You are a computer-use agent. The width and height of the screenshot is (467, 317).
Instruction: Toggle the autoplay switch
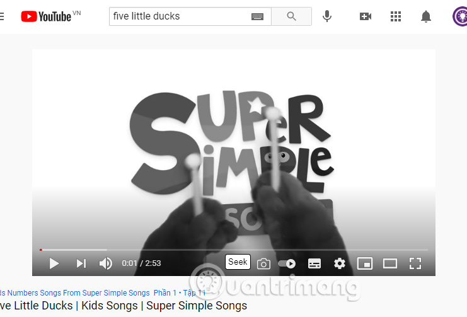click(287, 263)
